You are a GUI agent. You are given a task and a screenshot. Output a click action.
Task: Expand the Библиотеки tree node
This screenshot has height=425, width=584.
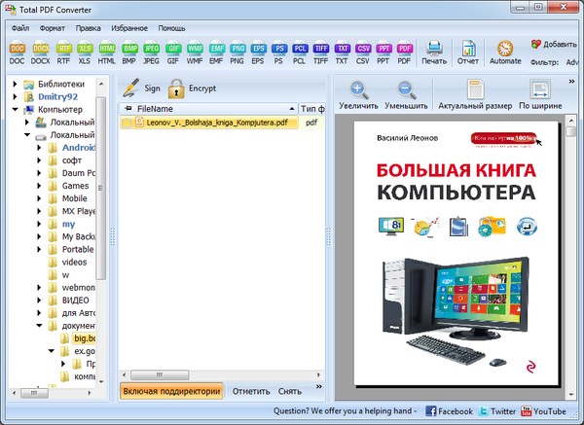click(x=16, y=84)
